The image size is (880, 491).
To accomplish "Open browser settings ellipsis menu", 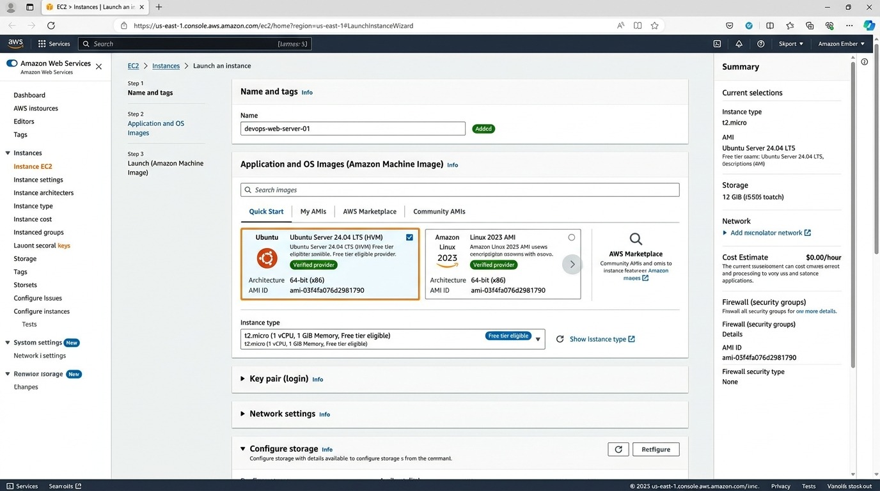I will [x=849, y=26].
